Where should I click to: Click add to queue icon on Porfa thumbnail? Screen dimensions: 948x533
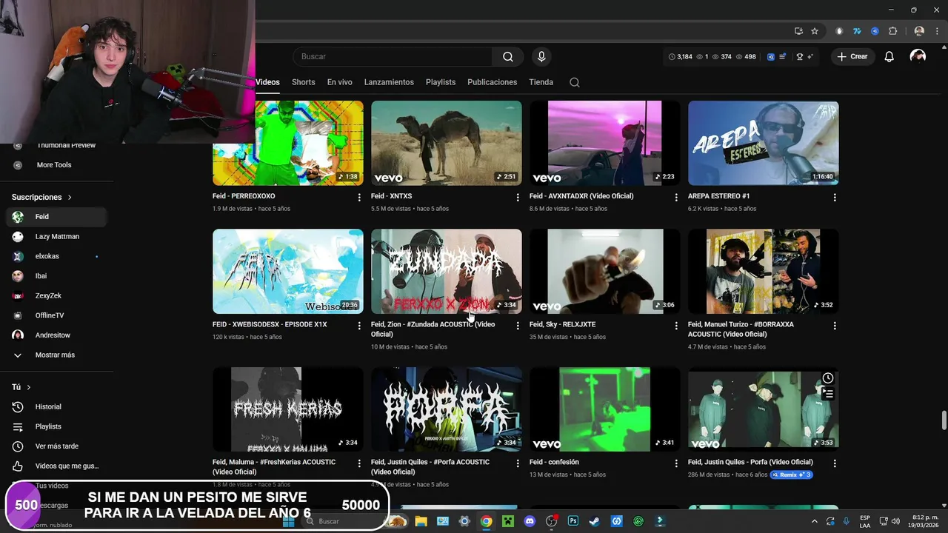pos(828,394)
